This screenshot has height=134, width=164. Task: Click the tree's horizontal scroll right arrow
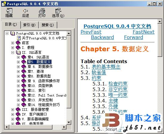64,127
